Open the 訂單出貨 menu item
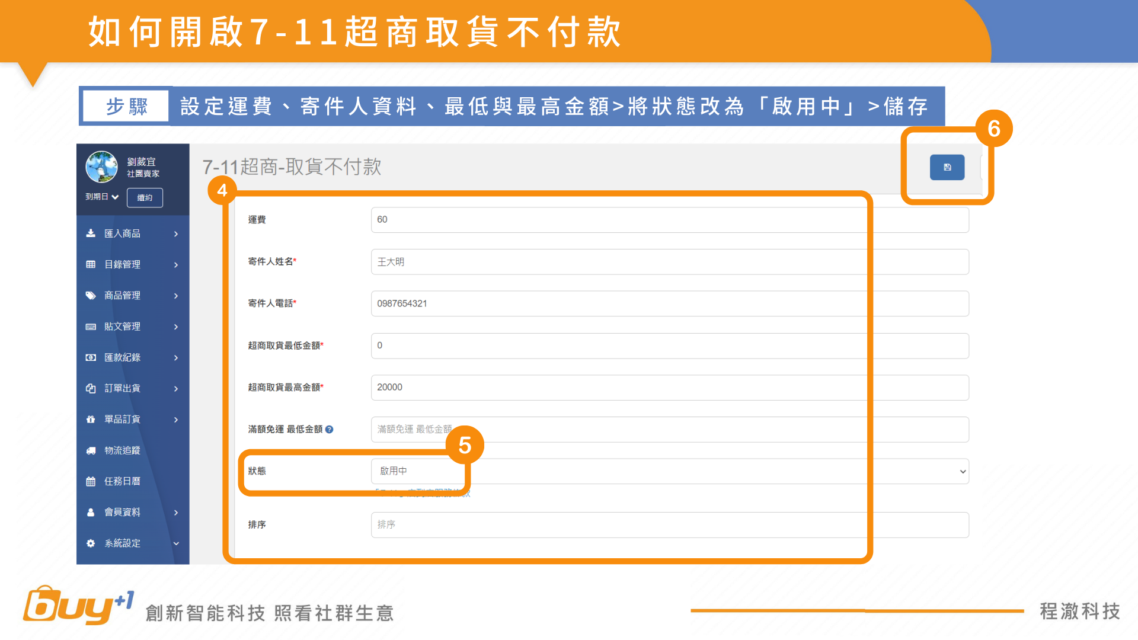Screen dimensions: 1138x640 [123, 388]
